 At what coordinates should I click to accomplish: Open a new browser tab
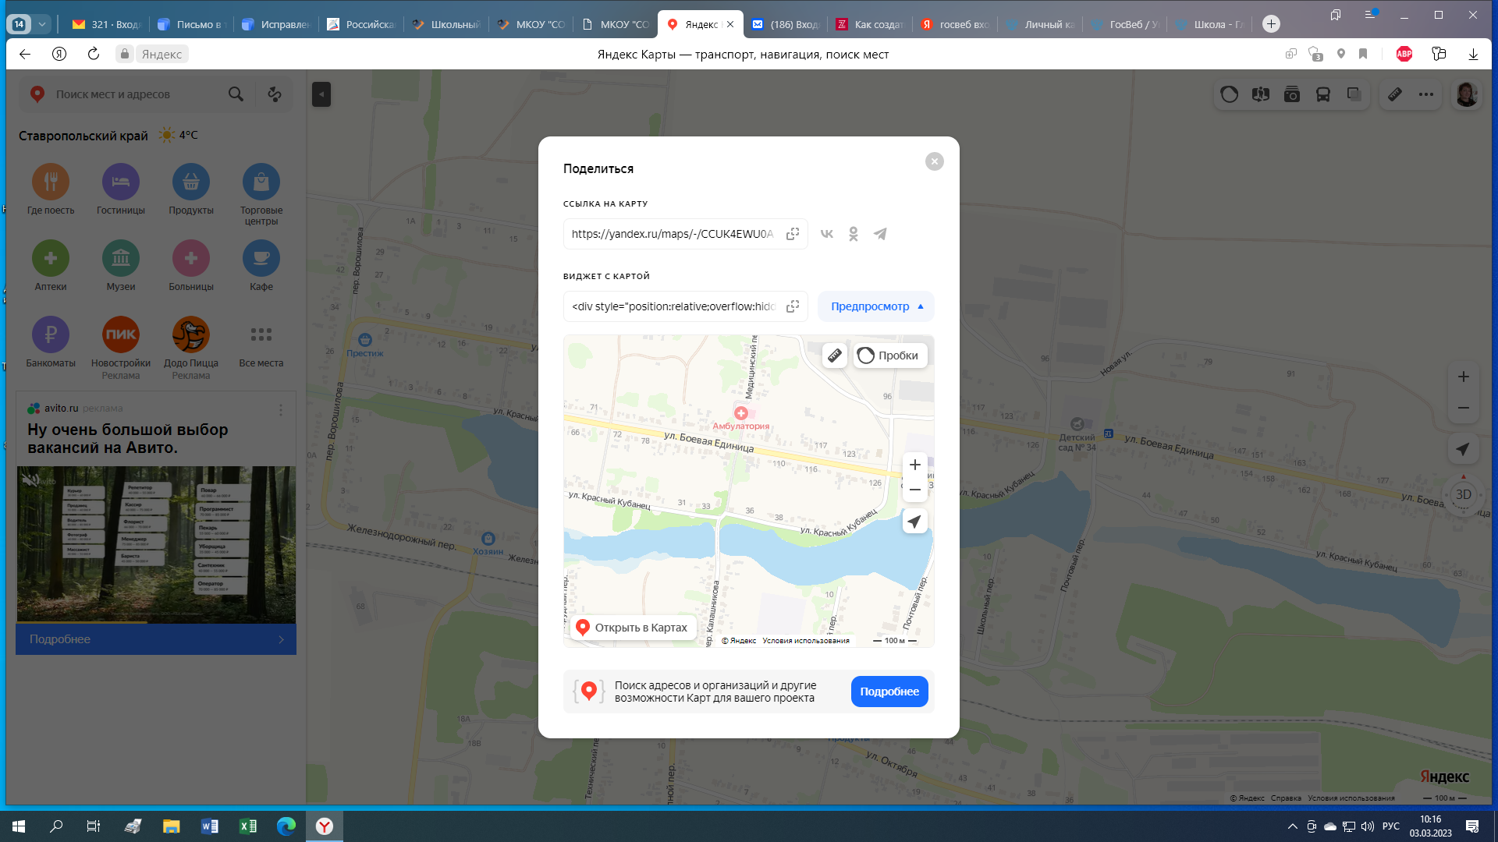click(x=1271, y=24)
